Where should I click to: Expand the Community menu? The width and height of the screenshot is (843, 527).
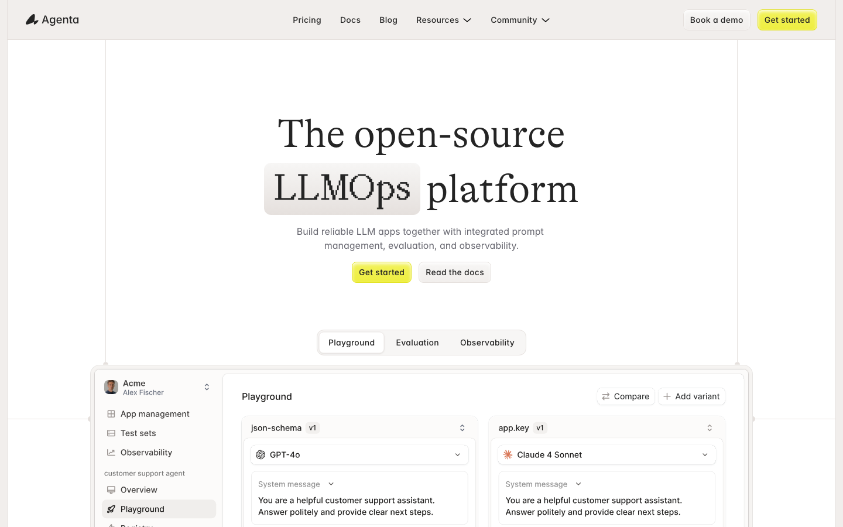point(520,20)
